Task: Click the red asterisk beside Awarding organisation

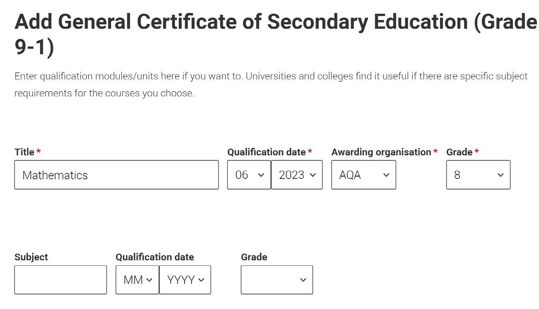Action: click(x=436, y=151)
